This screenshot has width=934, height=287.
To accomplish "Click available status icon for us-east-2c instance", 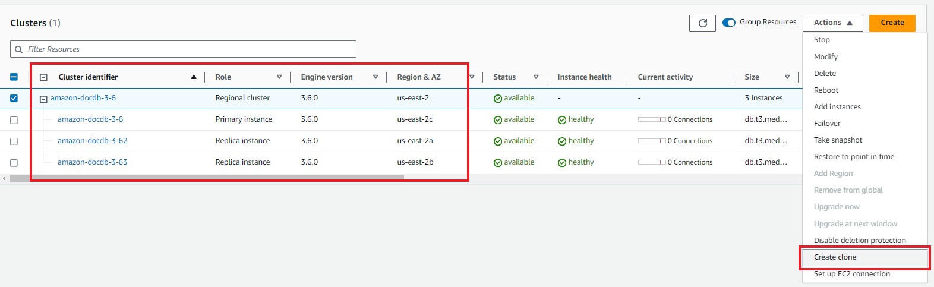I will coord(498,120).
